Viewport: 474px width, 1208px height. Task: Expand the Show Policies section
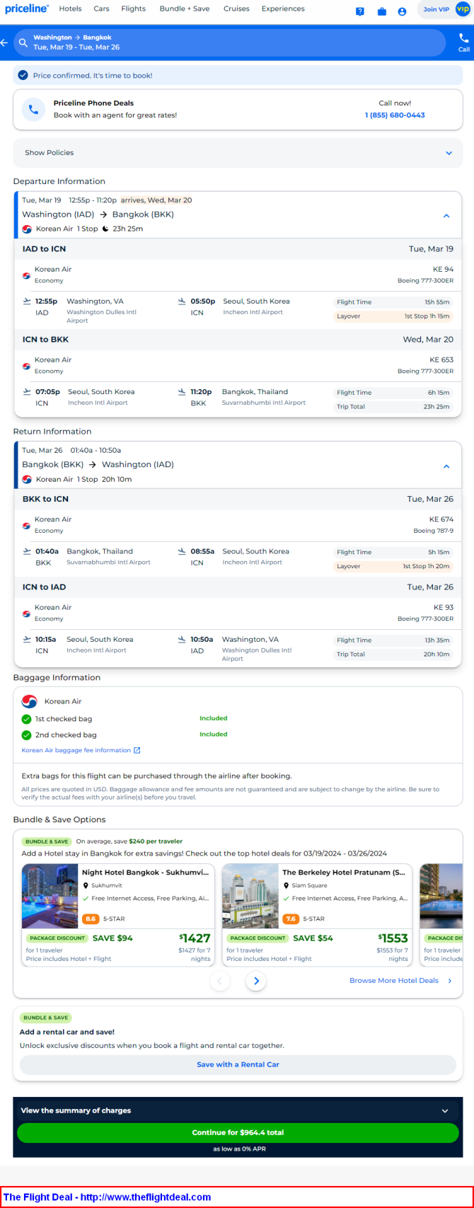click(238, 153)
